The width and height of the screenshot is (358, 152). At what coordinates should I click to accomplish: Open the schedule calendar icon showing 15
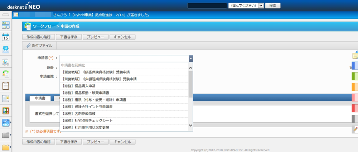click(x=6, y=37)
